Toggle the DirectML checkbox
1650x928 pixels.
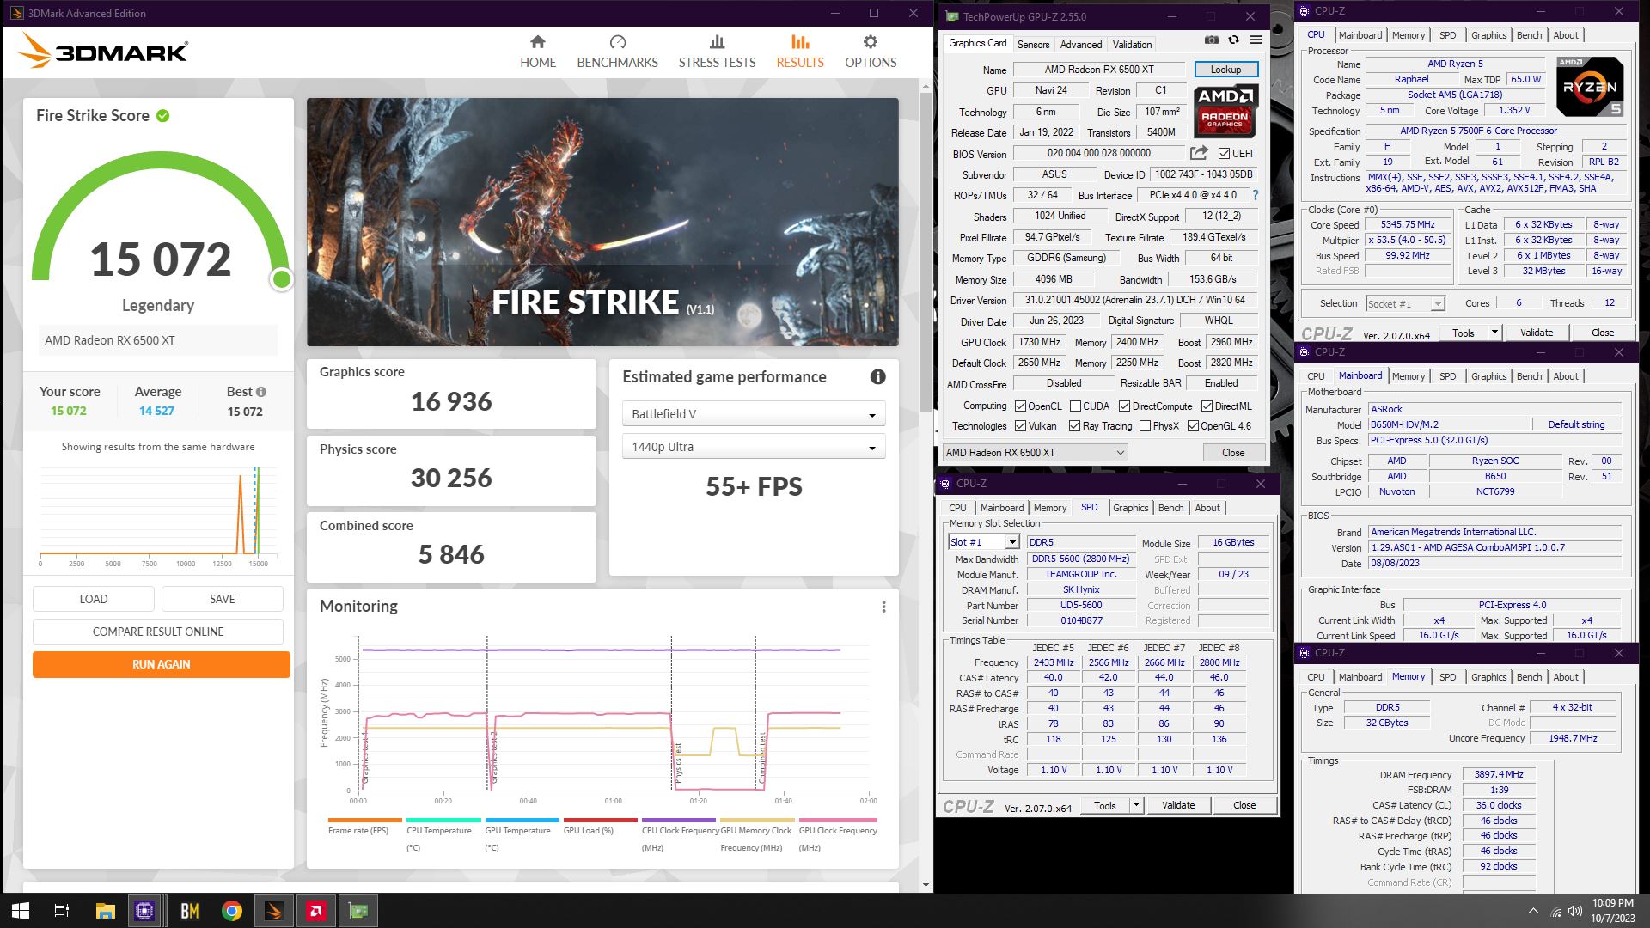pyautogui.click(x=1207, y=406)
